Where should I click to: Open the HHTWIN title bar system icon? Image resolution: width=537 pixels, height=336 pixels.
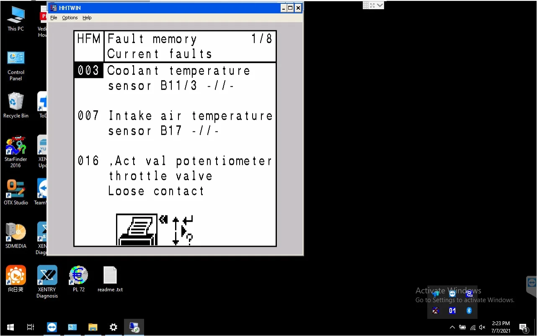(x=54, y=8)
